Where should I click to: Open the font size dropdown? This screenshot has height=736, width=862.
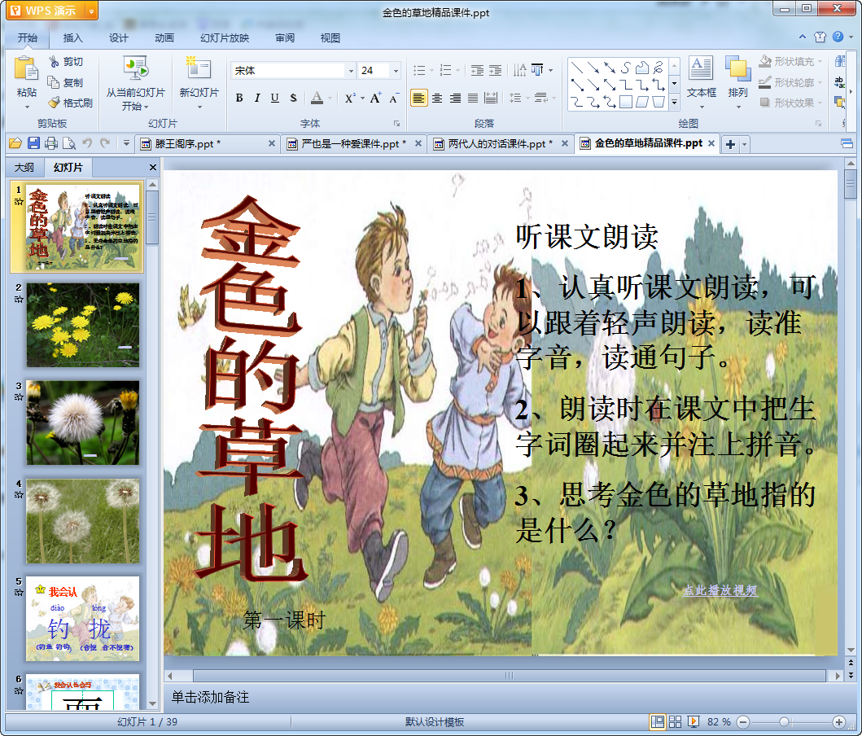[396, 71]
